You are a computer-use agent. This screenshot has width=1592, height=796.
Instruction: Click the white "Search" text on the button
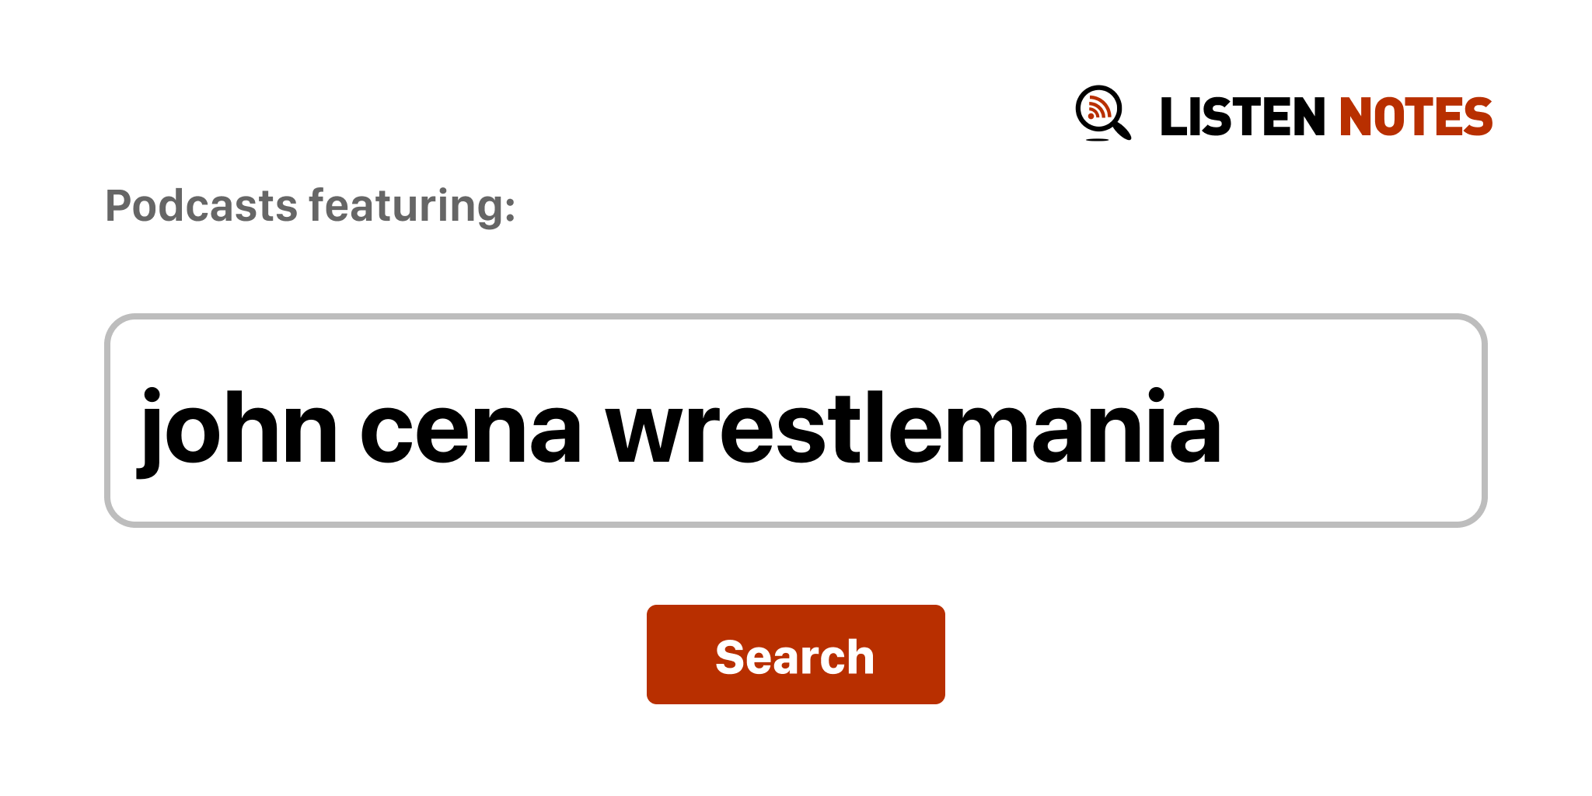[x=794, y=657]
